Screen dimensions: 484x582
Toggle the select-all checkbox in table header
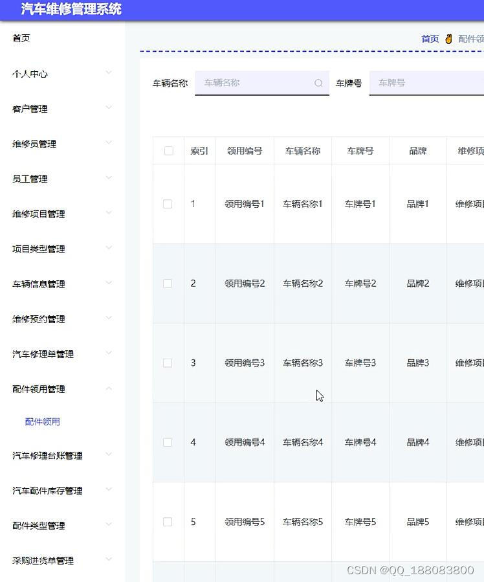pos(169,151)
